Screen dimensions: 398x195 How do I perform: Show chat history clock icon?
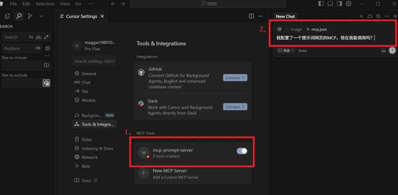(x=378, y=16)
